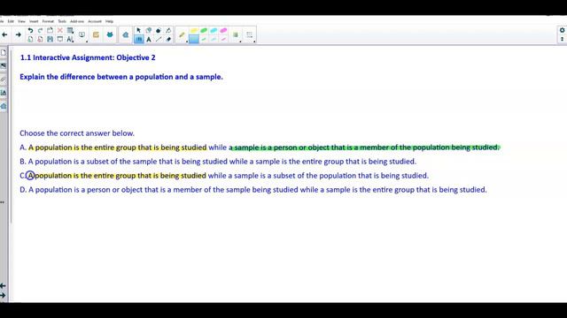Choose the pink highlighter swatch
Screen dimensions: 567x318
click(223, 30)
